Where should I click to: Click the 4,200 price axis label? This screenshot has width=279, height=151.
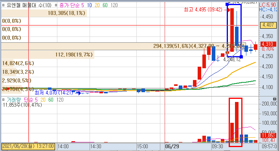267,66
